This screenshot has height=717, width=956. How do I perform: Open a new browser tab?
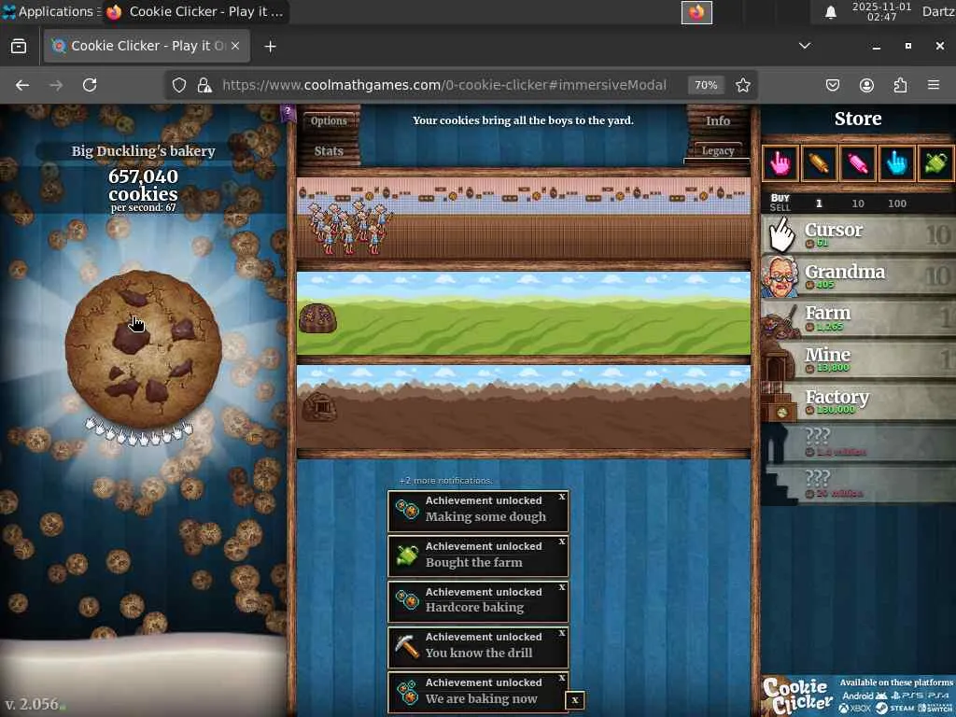pyautogui.click(x=270, y=47)
